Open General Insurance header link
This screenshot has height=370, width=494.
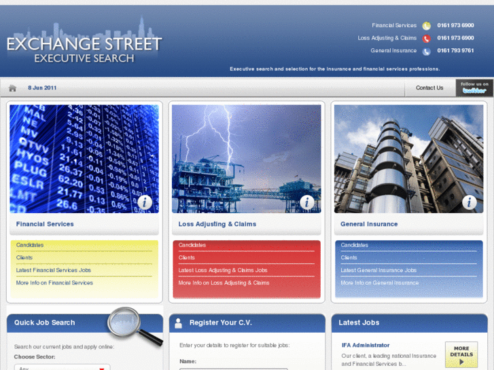click(x=393, y=50)
